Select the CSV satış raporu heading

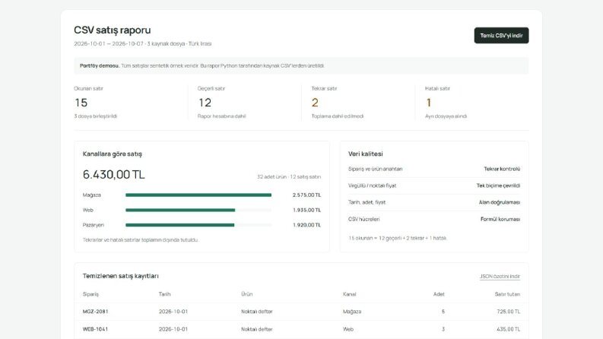[113, 30]
